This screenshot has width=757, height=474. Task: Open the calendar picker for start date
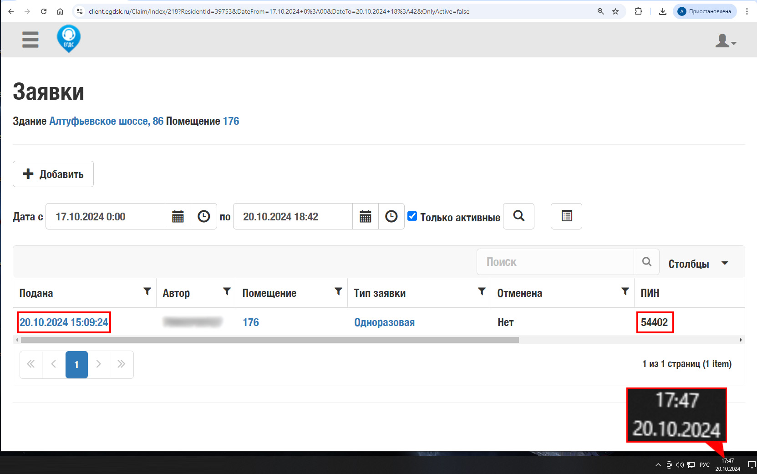pos(178,216)
